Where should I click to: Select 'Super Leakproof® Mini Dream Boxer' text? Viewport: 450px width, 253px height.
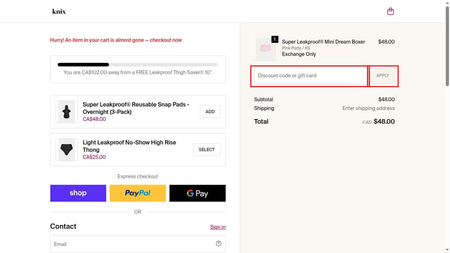tap(323, 42)
